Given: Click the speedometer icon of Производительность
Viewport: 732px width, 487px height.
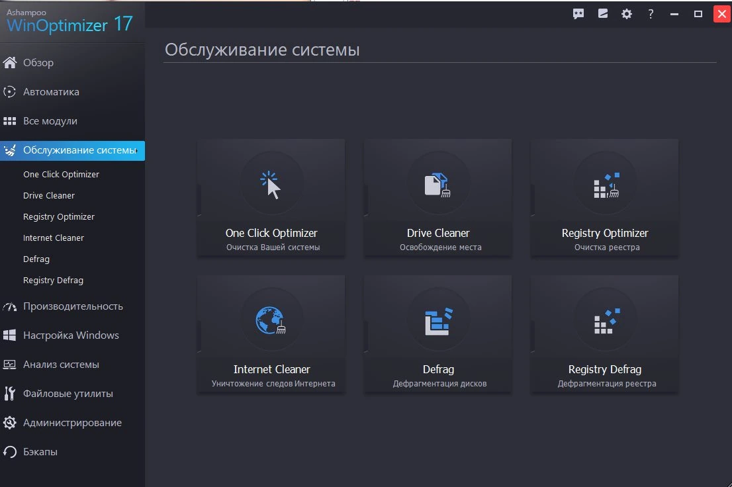Looking at the screenshot, I should pyautogui.click(x=10, y=307).
